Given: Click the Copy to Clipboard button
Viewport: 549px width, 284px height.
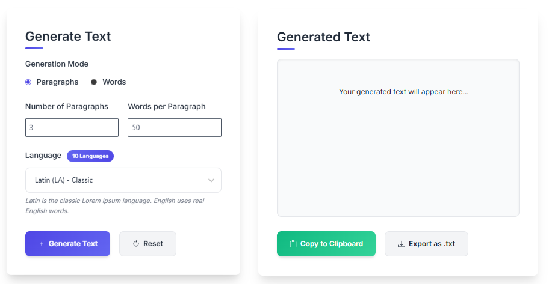Looking at the screenshot, I should [x=326, y=244].
